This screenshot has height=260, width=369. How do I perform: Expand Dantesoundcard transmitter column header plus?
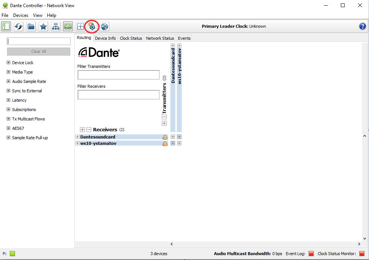coord(173,46)
